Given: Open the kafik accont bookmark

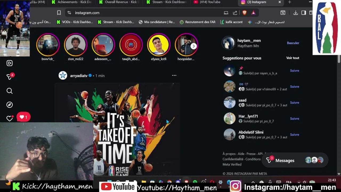Looking at the screenshot, I should point(231,22).
